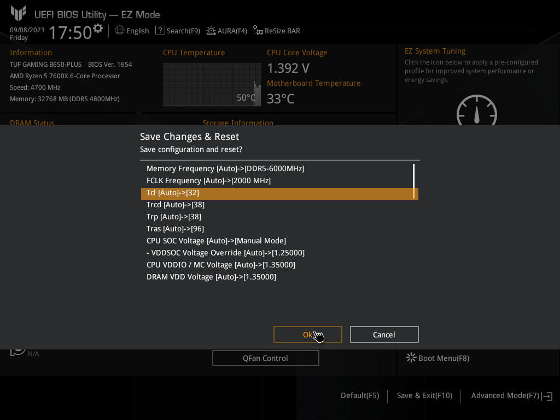This screenshot has height=420, width=560.
Task: Click BIOS Ver. 1654 text
Action: tap(110, 65)
